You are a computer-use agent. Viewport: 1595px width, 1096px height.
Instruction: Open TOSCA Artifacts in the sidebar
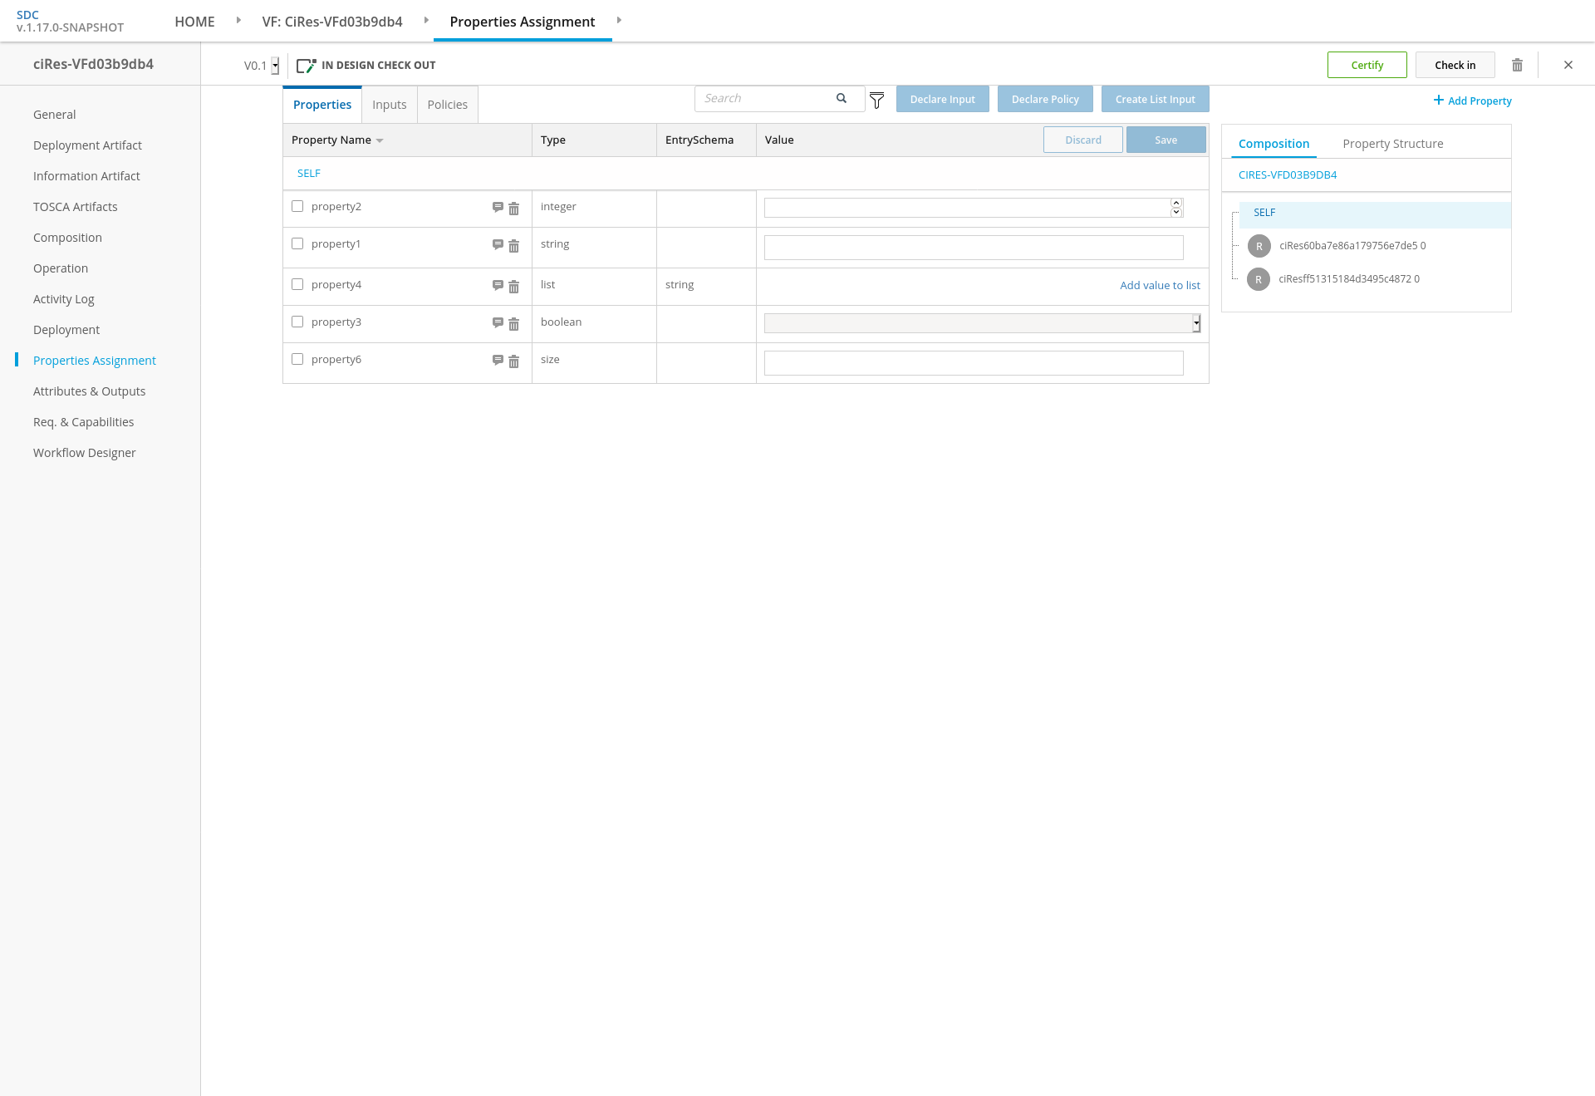[76, 207]
